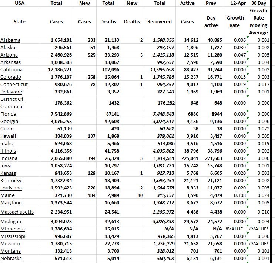Select the USA header cell
275x263 pixels.
pyautogui.click(x=19, y=3)
